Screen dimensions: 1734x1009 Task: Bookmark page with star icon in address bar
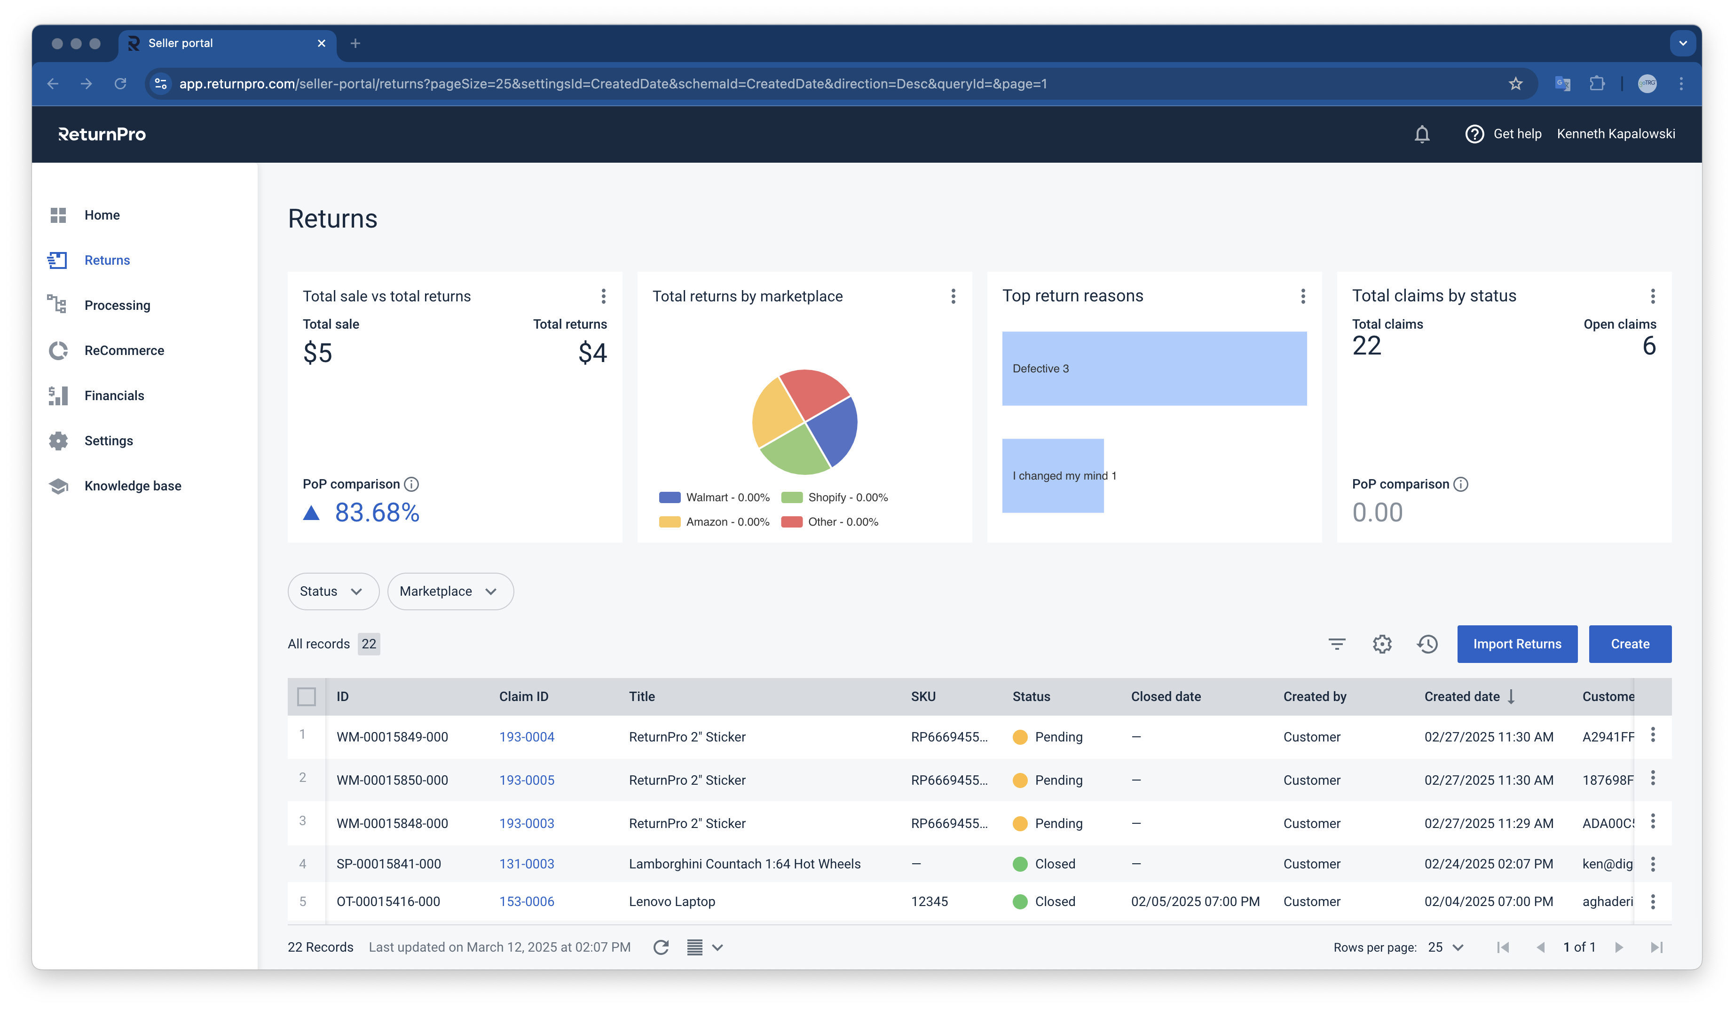1515,84
